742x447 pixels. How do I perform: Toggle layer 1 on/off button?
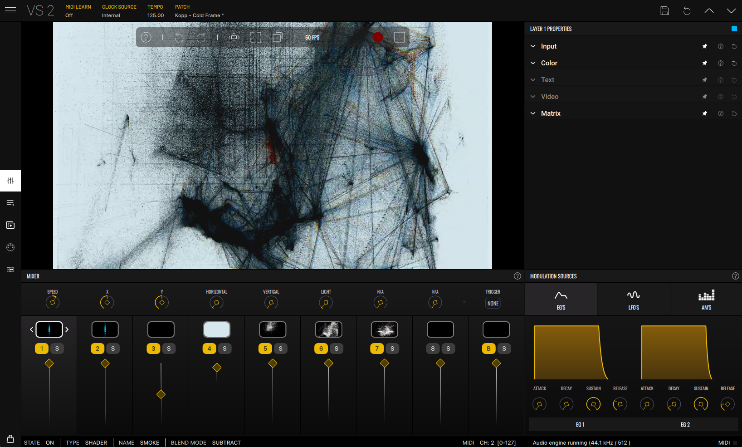pyautogui.click(x=42, y=349)
